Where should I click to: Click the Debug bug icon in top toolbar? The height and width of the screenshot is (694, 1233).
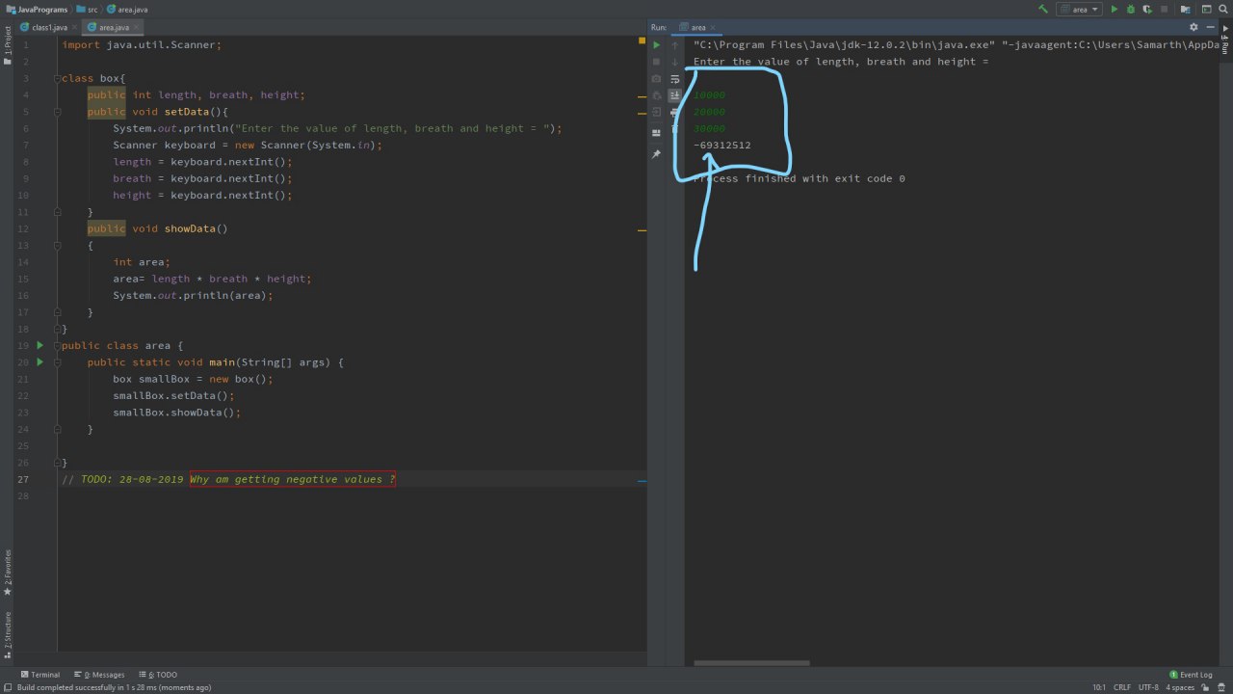[1132, 9]
